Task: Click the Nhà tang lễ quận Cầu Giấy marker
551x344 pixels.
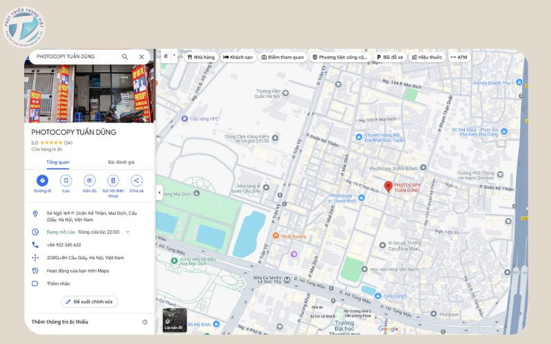Action: tap(266, 187)
